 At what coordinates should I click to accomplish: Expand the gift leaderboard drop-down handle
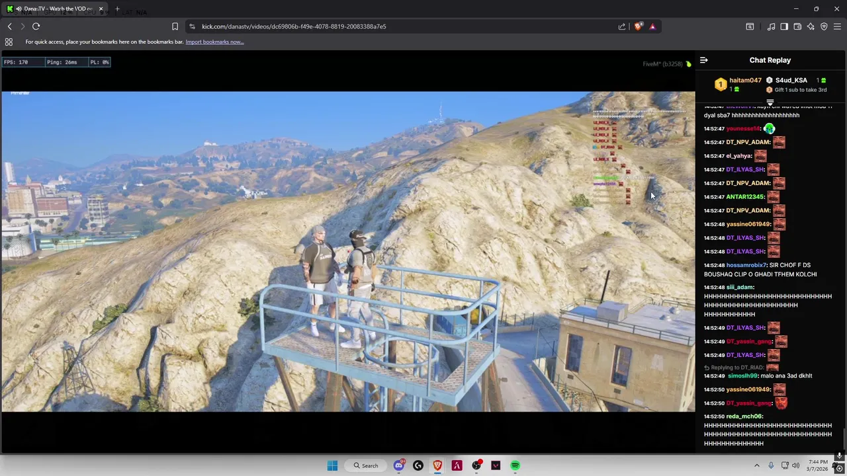770,103
